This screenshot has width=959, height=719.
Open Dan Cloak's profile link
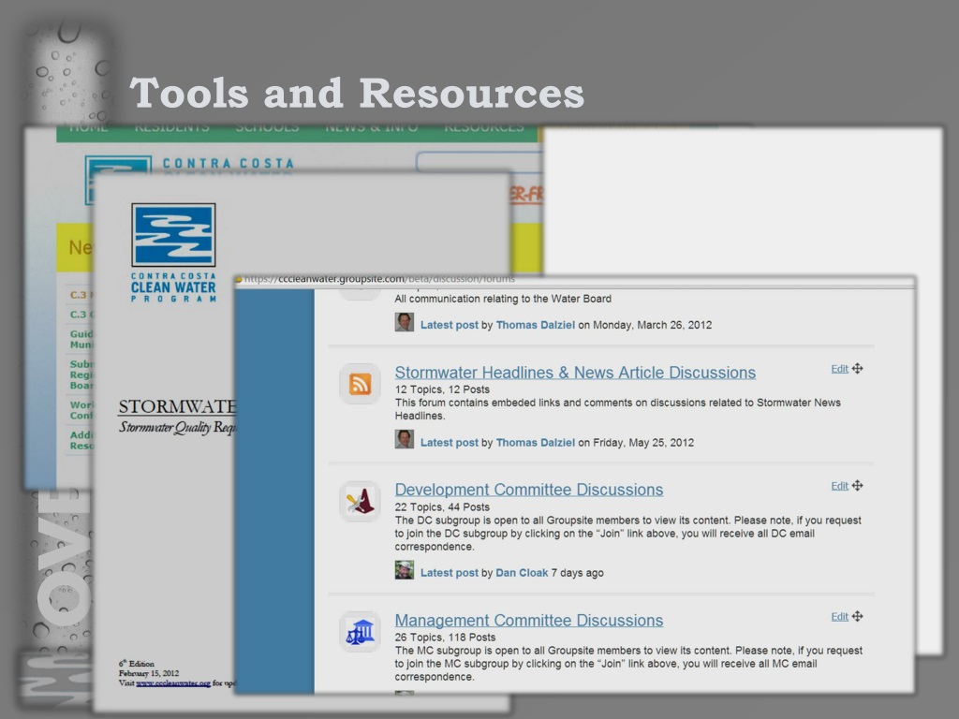pyautogui.click(x=522, y=573)
